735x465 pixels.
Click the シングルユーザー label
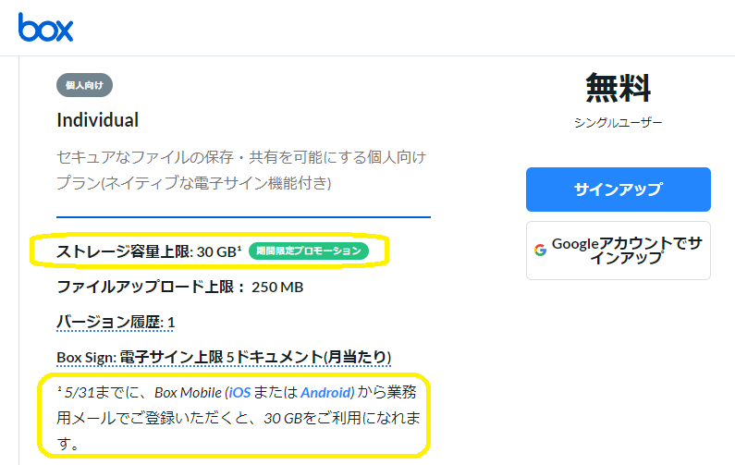pos(618,123)
